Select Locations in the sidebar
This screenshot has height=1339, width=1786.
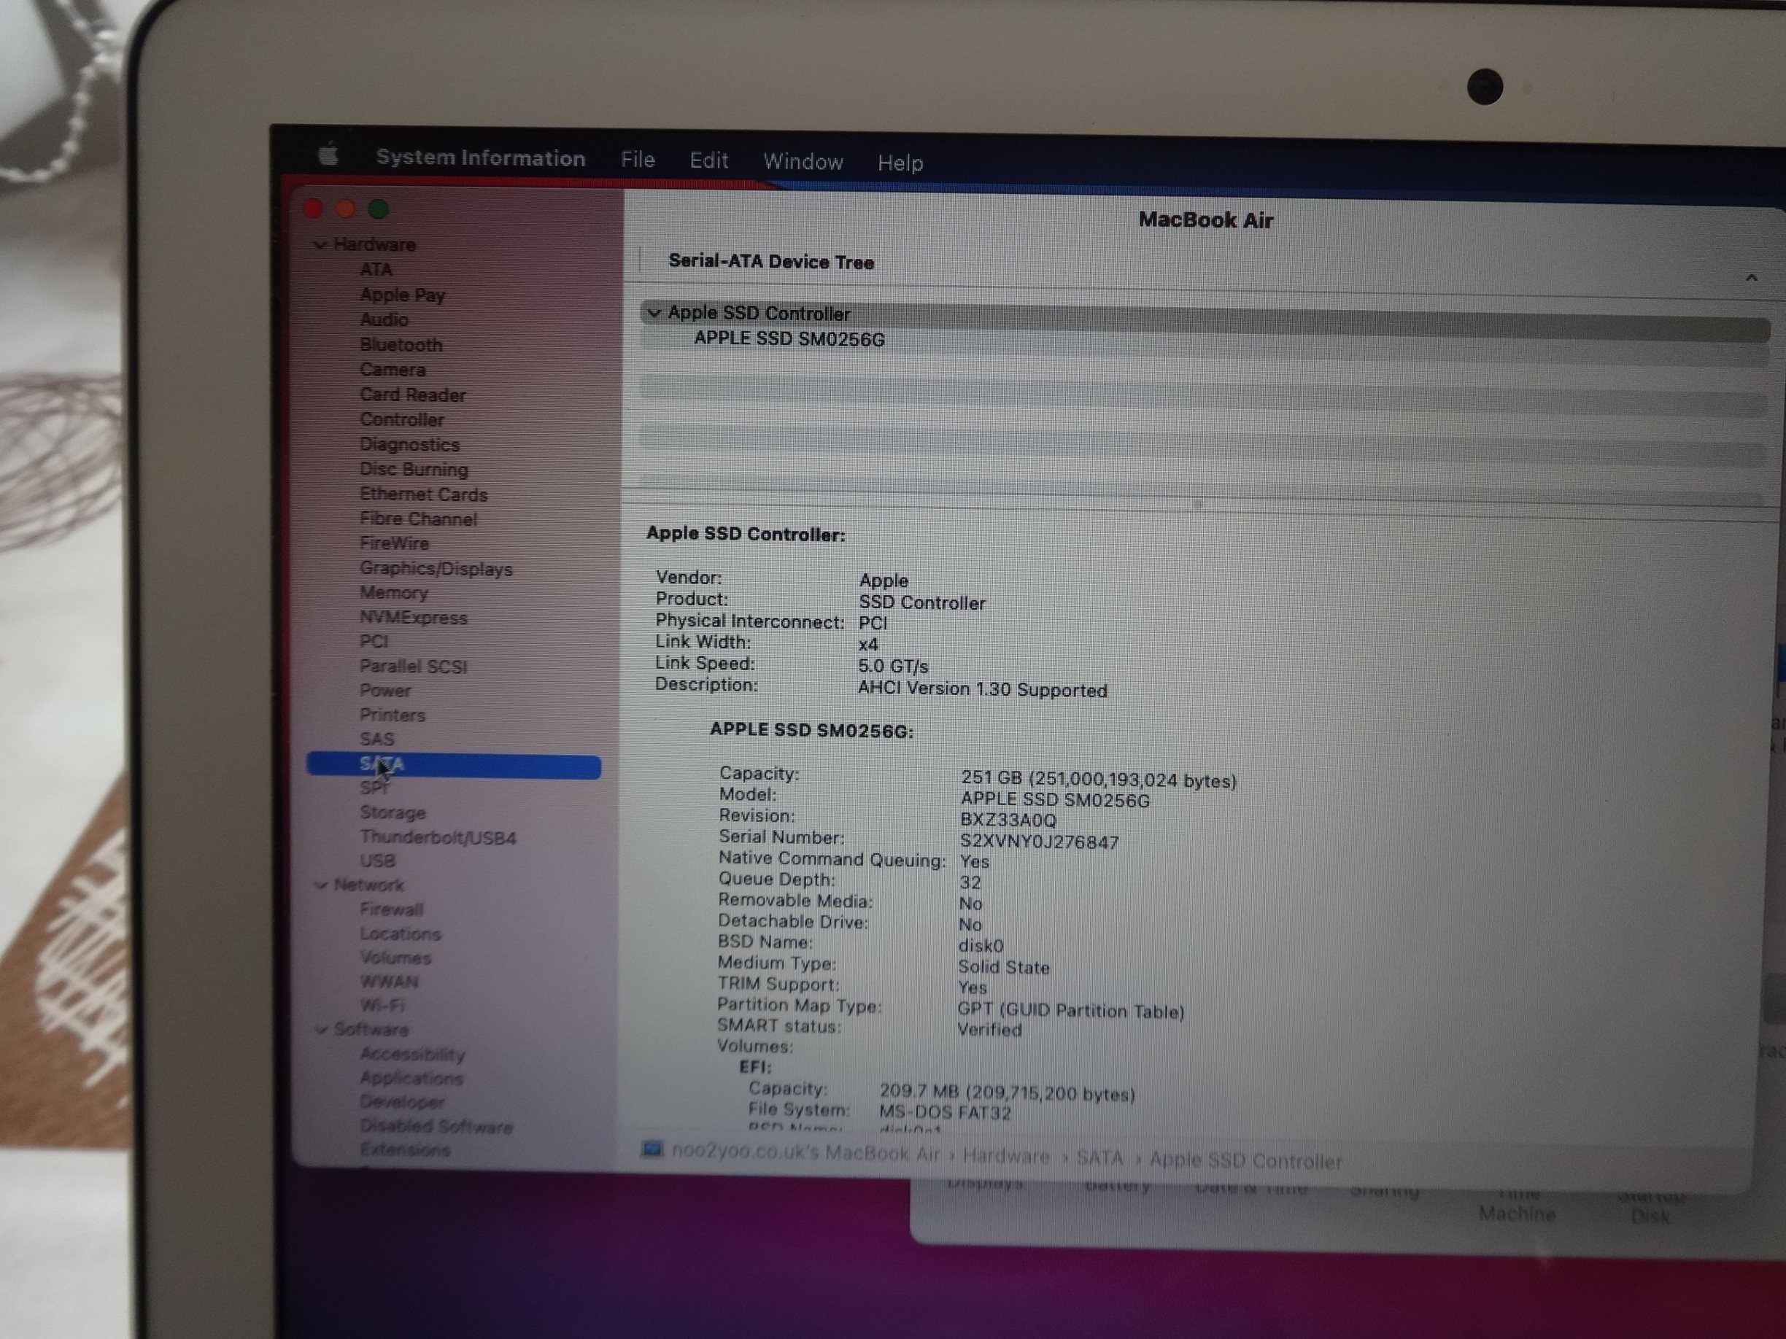[401, 934]
